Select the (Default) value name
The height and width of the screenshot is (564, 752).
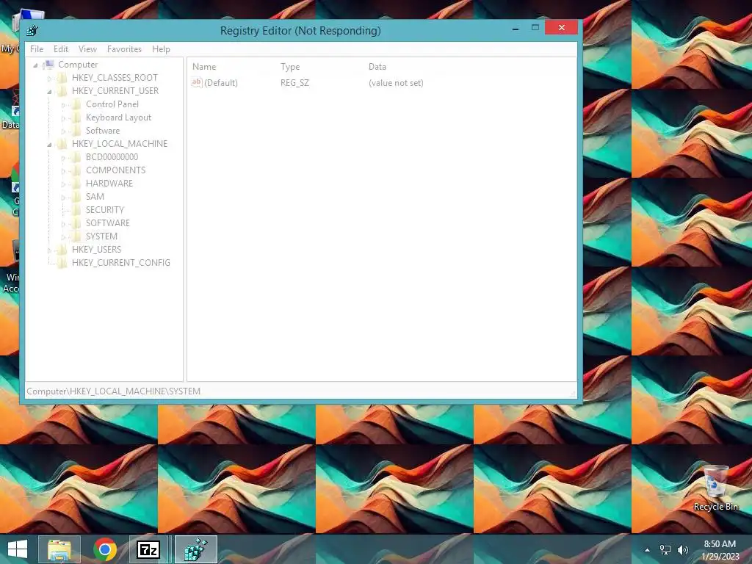[221, 83]
